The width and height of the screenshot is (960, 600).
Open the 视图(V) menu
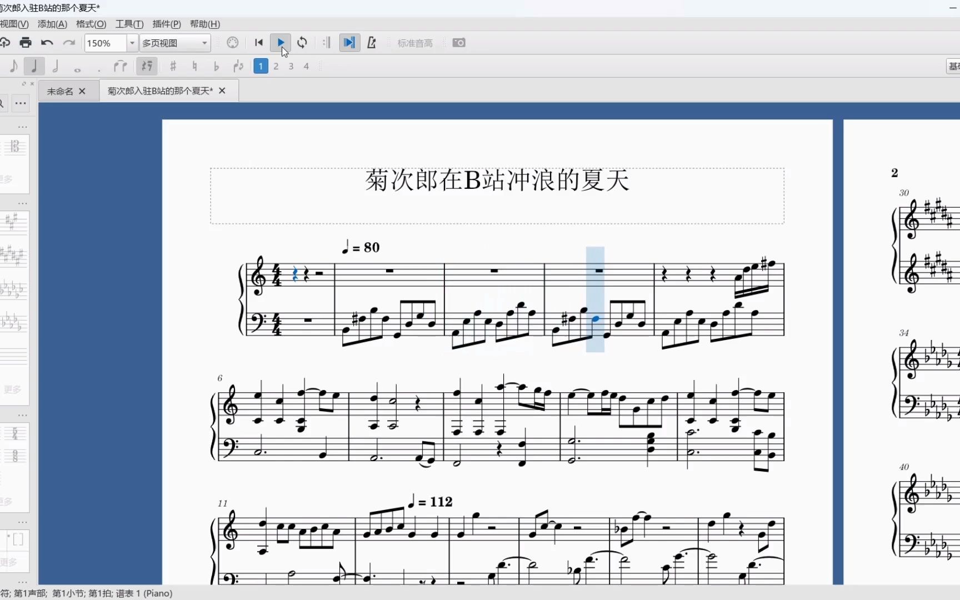(x=14, y=24)
